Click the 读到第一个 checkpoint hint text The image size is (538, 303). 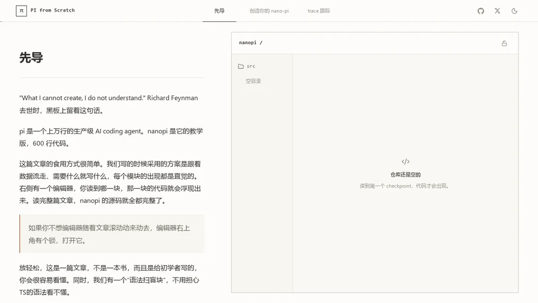click(404, 186)
